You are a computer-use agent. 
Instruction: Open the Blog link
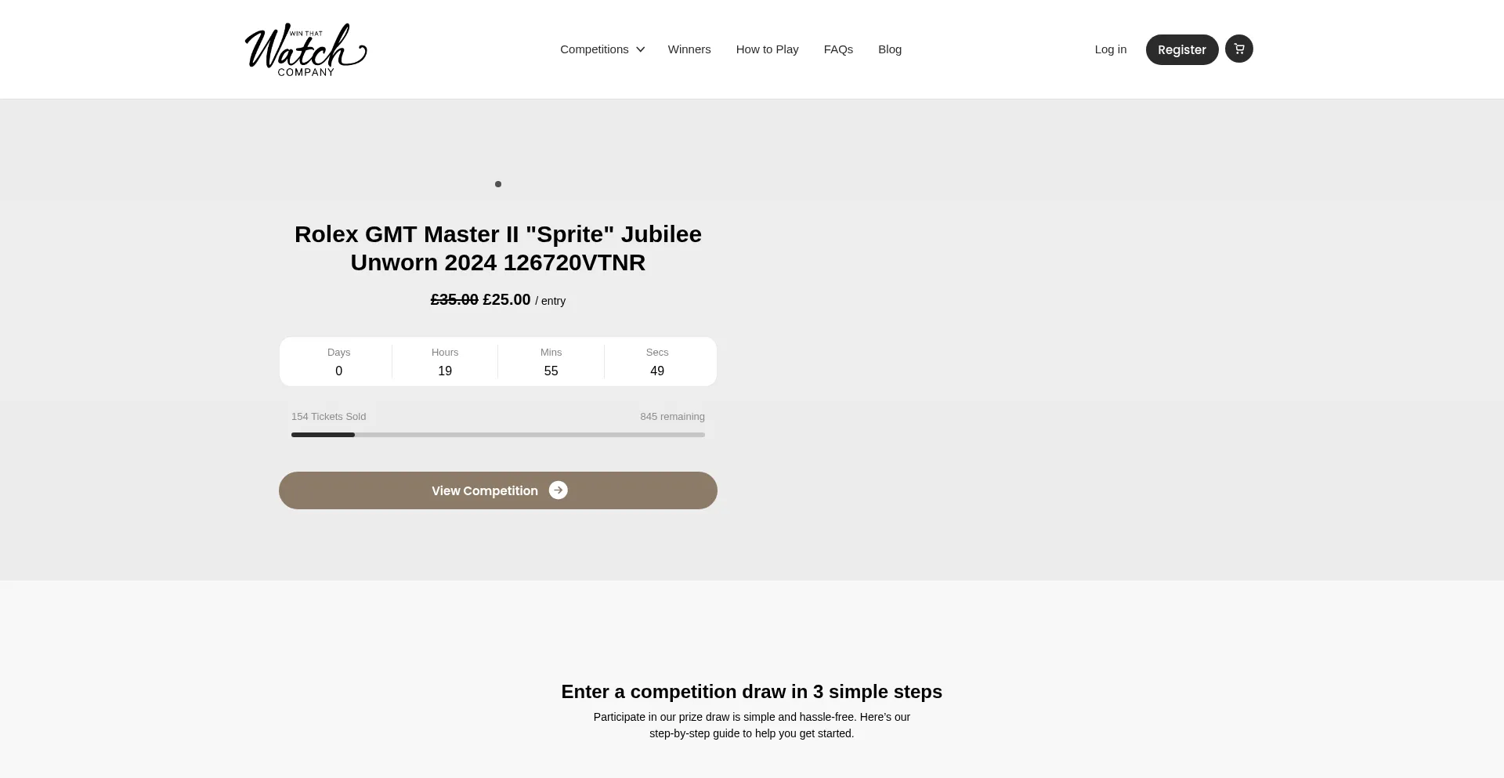coord(890,49)
